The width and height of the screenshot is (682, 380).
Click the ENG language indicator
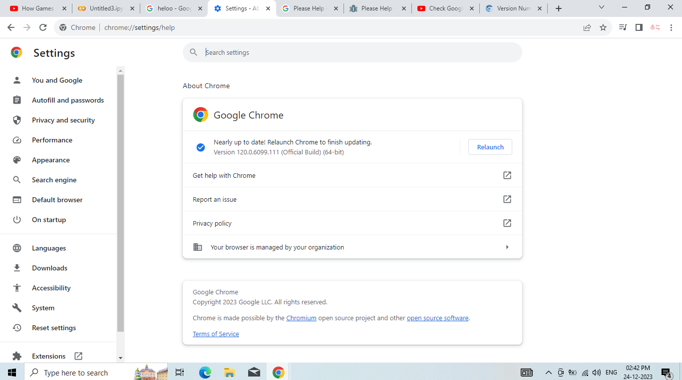611,372
